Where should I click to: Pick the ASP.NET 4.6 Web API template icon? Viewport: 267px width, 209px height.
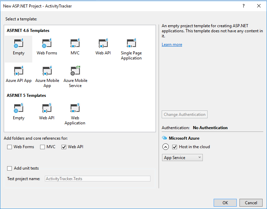click(103, 43)
